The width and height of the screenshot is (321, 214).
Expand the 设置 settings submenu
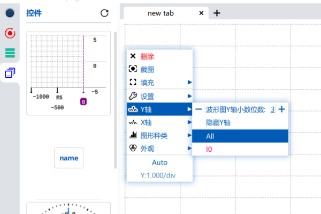(x=159, y=96)
